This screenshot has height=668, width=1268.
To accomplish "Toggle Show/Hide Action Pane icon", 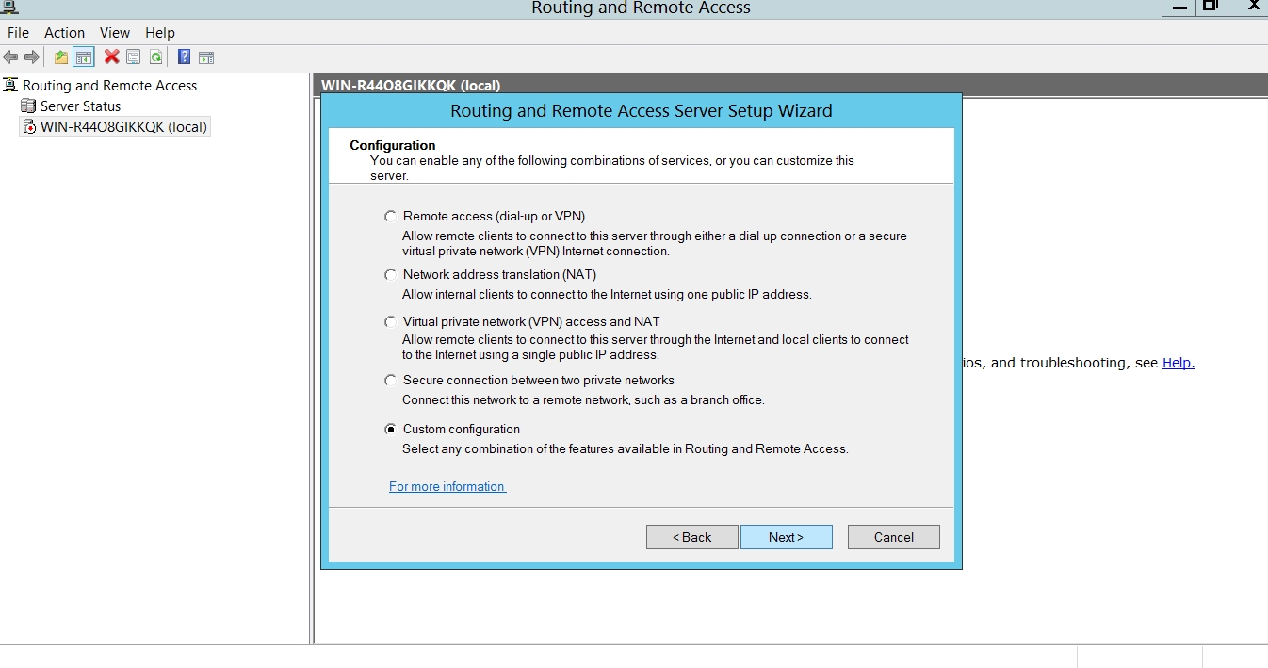I will click(205, 57).
